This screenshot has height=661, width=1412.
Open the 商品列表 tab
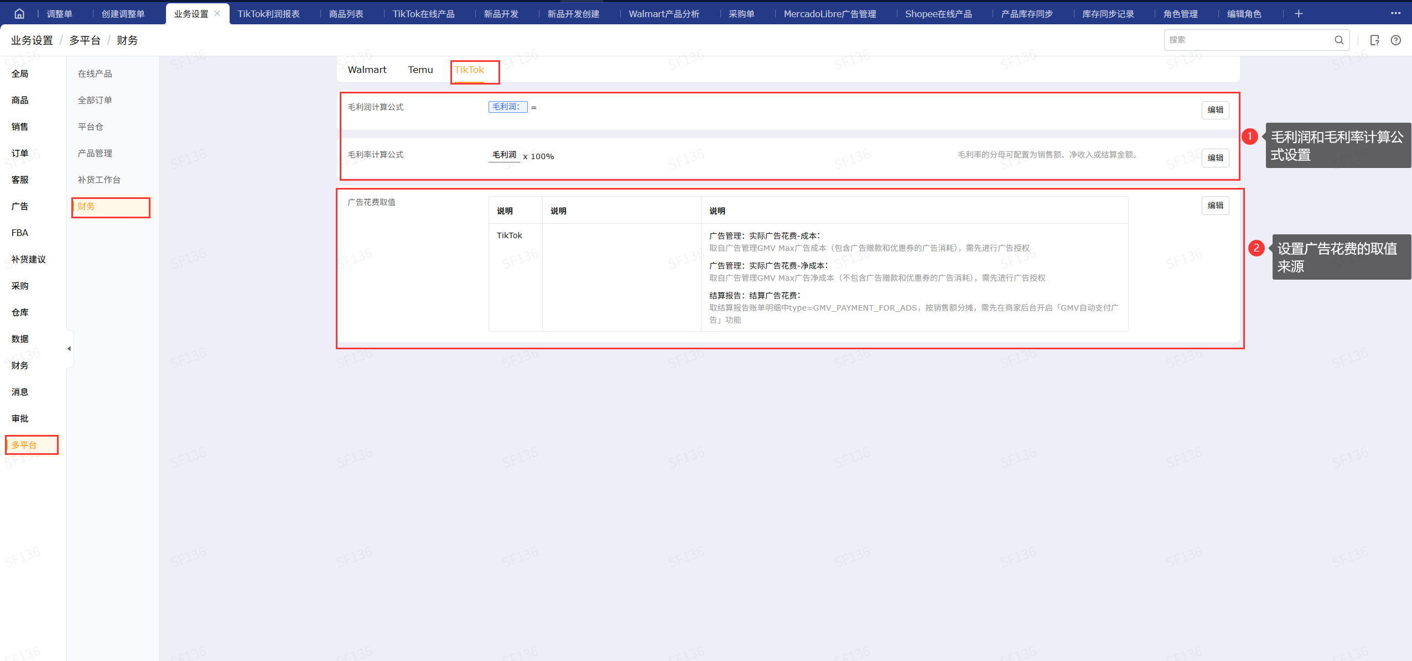coord(346,14)
